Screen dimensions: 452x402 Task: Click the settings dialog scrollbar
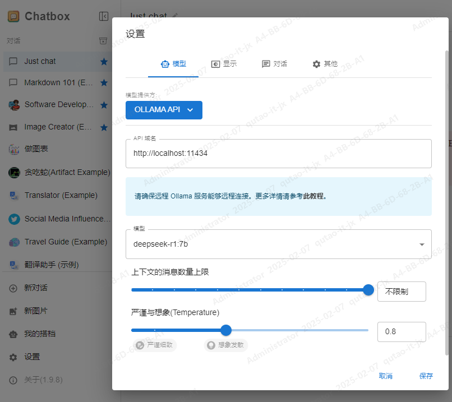446,203
